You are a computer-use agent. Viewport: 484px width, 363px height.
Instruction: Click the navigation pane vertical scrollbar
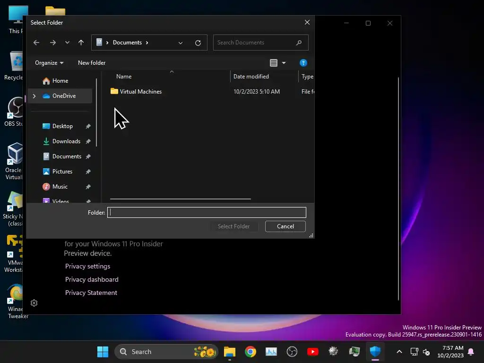click(96, 112)
